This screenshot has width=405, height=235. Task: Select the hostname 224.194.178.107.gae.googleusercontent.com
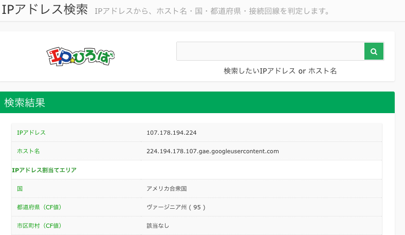coord(213,151)
